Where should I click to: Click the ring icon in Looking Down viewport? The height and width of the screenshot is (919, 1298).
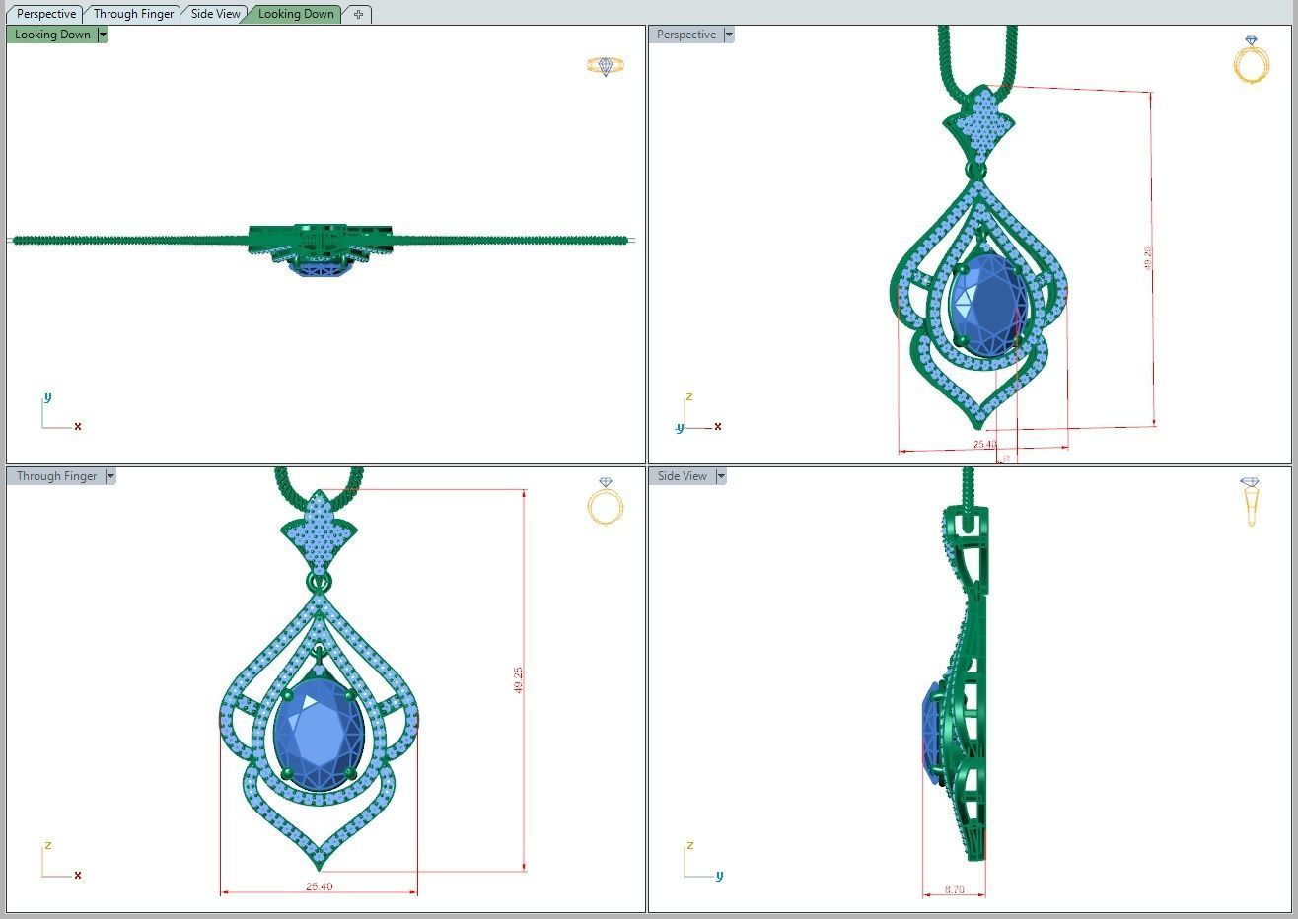pos(606,66)
